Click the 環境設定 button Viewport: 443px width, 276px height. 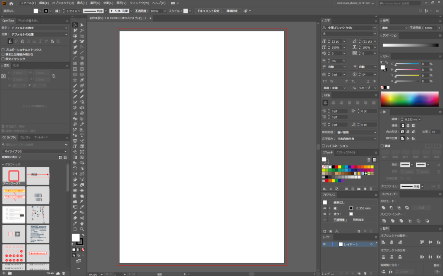pyautogui.click(x=232, y=11)
